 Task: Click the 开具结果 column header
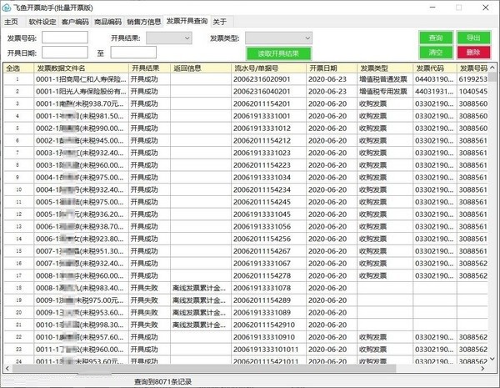click(149, 68)
